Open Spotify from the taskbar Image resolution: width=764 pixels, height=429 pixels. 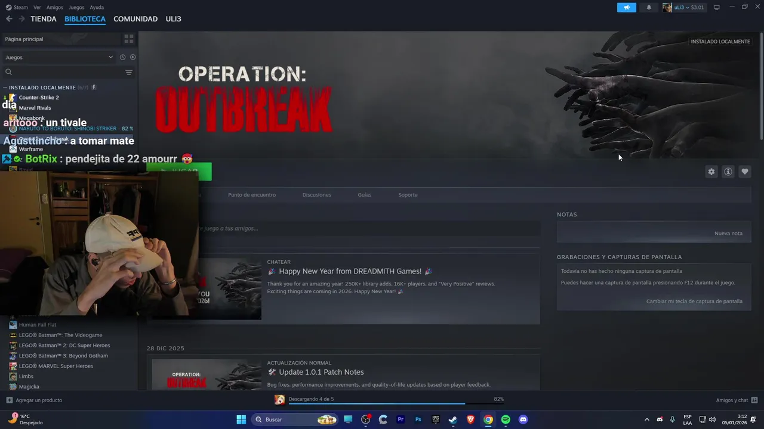click(x=506, y=419)
